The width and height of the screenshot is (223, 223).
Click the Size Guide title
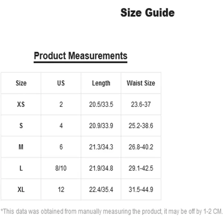point(148,13)
